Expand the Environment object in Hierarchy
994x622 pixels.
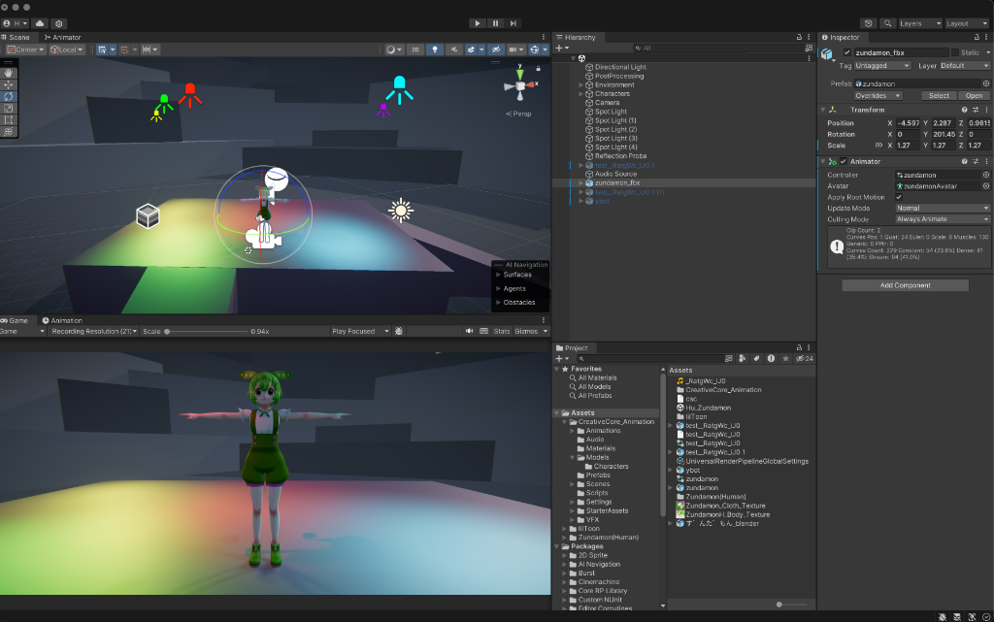(x=580, y=84)
